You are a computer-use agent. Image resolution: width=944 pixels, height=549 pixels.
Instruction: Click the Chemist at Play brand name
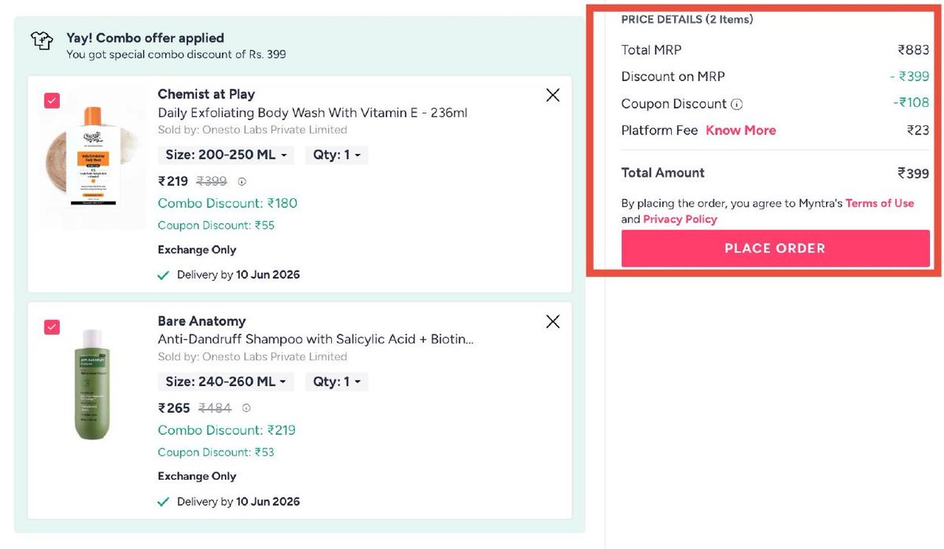(x=206, y=94)
